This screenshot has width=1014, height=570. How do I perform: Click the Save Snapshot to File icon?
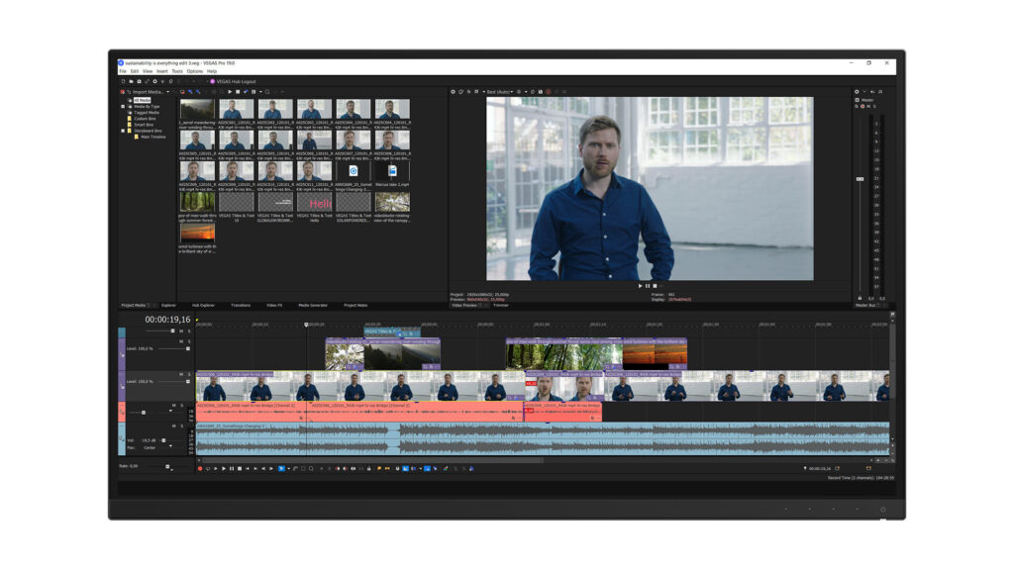tap(541, 92)
